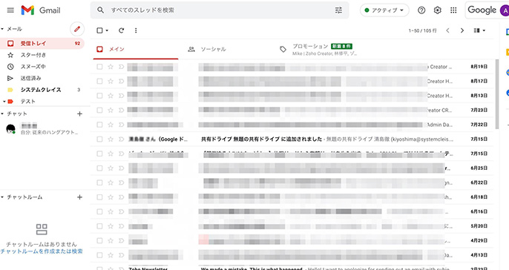Open the purple account avatar

click(505, 10)
